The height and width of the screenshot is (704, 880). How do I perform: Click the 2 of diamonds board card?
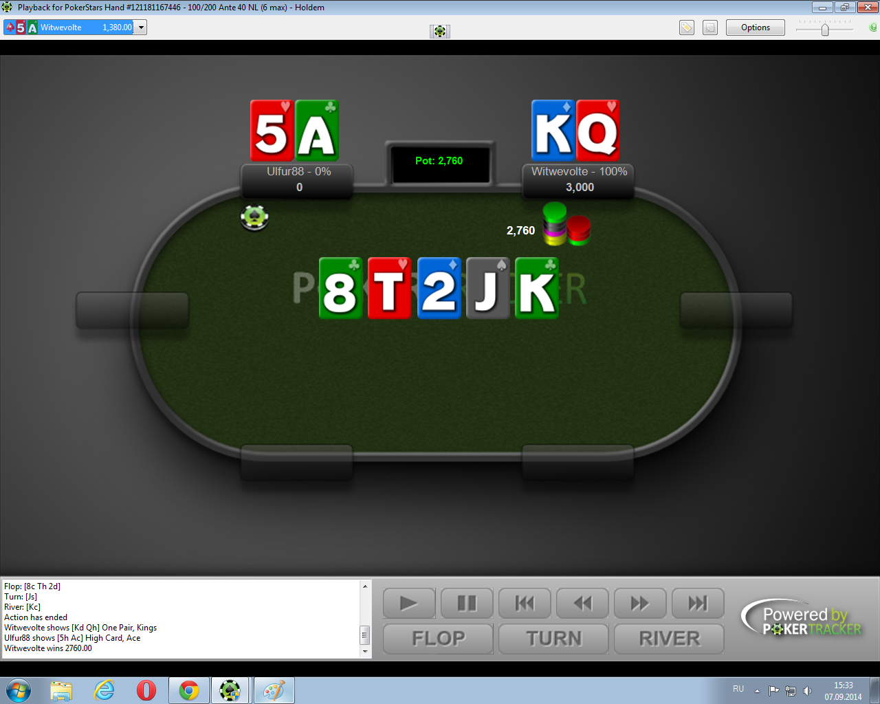(439, 288)
